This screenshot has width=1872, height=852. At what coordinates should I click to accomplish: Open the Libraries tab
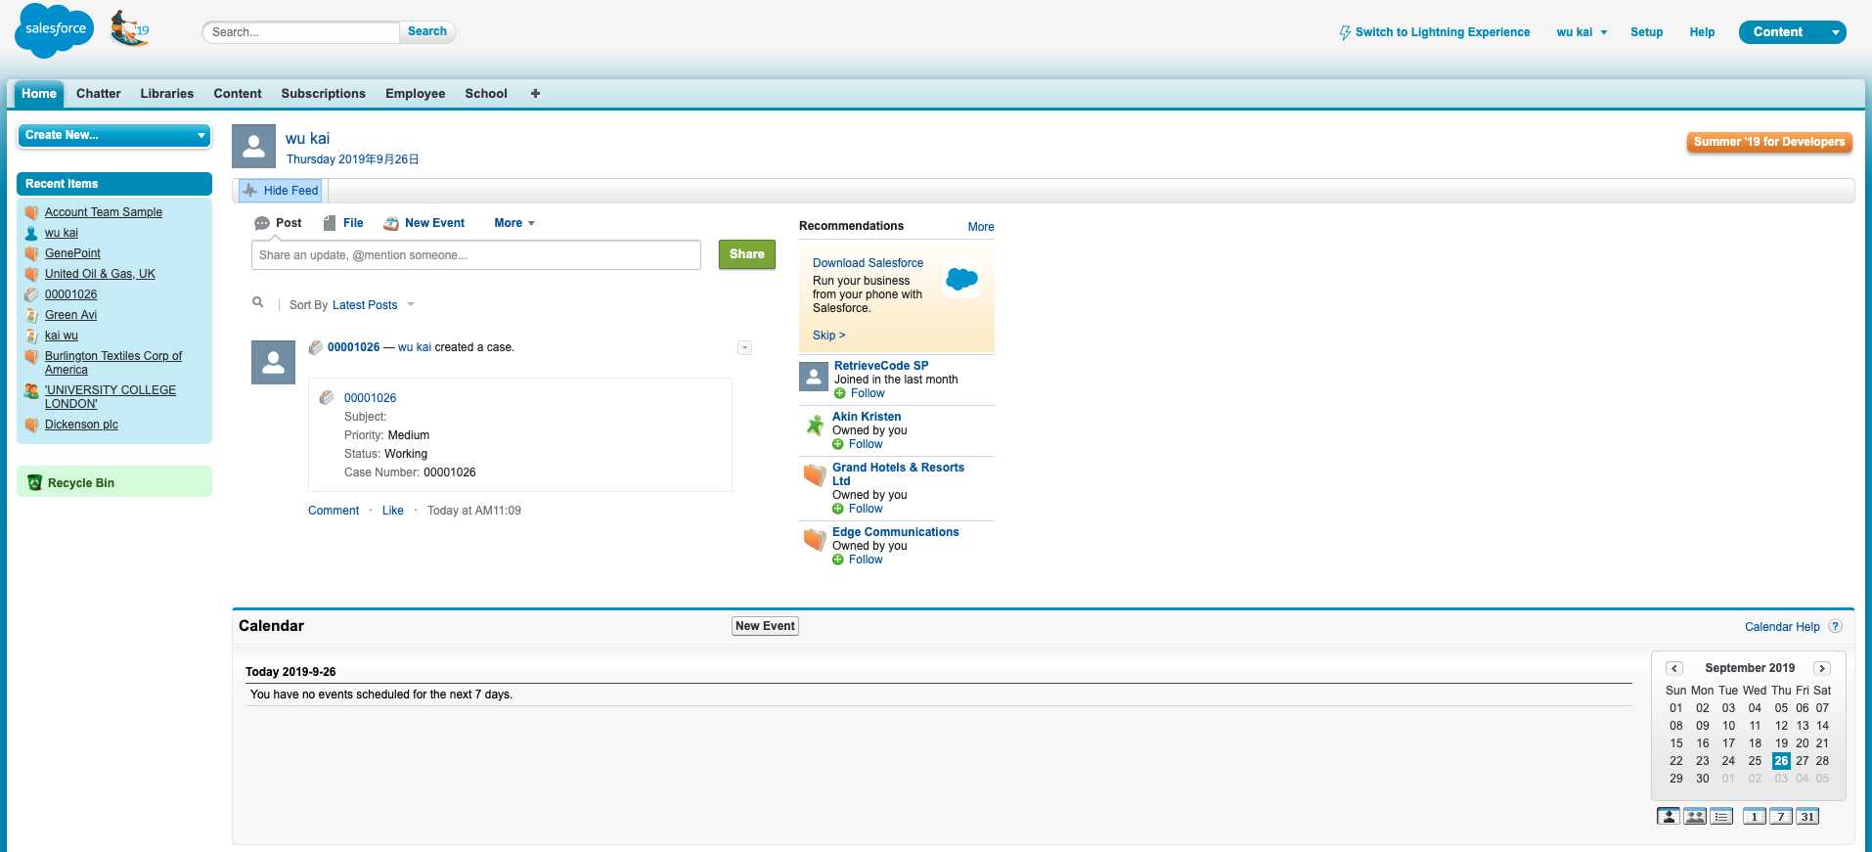coord(166,94)
